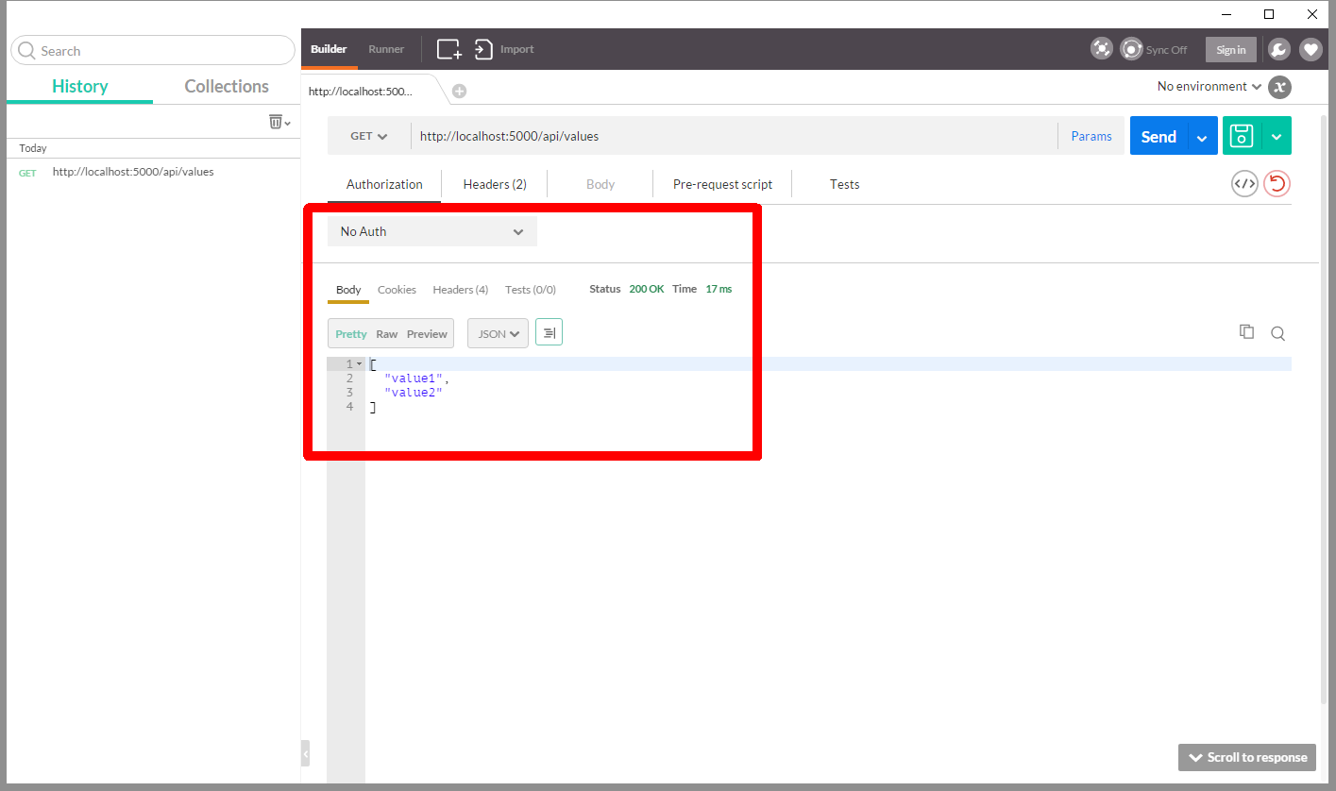Click Scroll to response button
Screen dimensions: 1336x791
(1247, 757)
